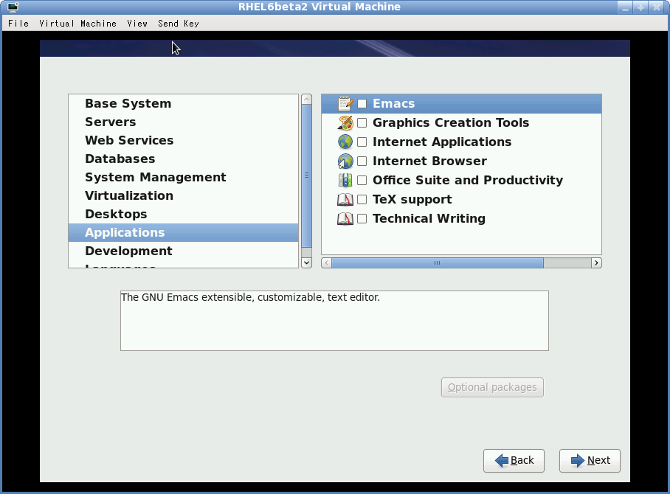Click the Office Suite binders icon
Viewport: 670px width, 494px height.
click(345, 180)
